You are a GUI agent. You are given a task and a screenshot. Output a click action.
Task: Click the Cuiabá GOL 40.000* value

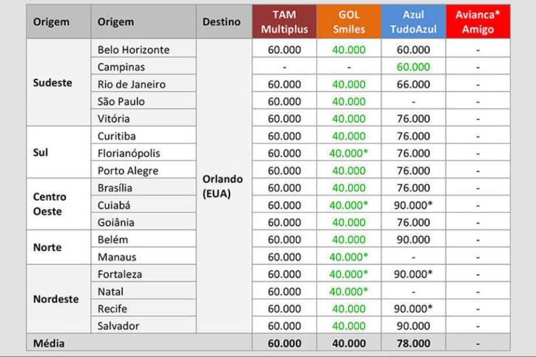(349, 206)
